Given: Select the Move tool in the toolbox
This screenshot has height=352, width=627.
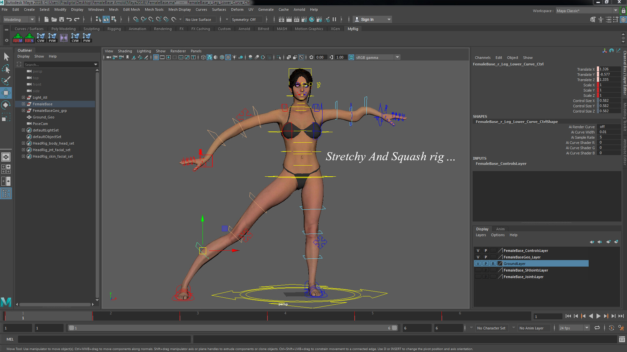Looking at the screenshot, I should click(6, 93).
